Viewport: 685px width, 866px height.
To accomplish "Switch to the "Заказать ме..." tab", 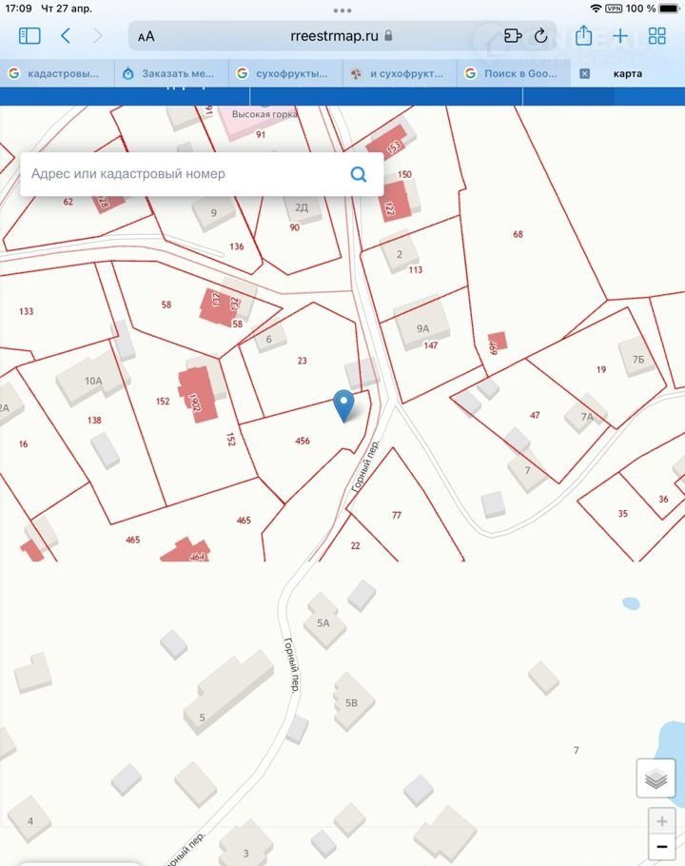I will pos(171,73).
